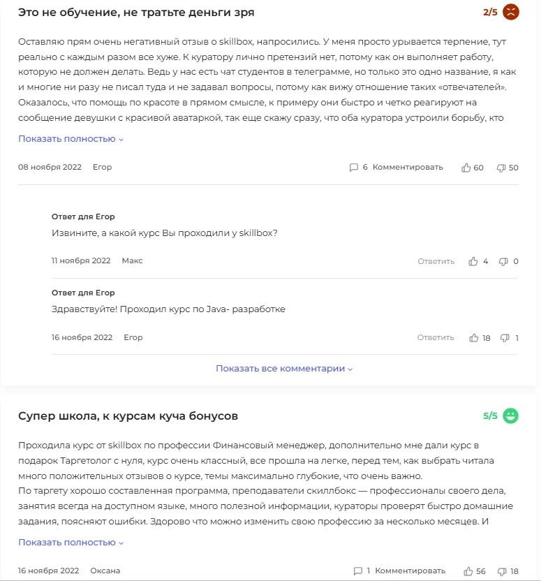Viewport: 541px width, 581px height.
Task: Click comment icon on Егор's review
Action: point(353,168)
